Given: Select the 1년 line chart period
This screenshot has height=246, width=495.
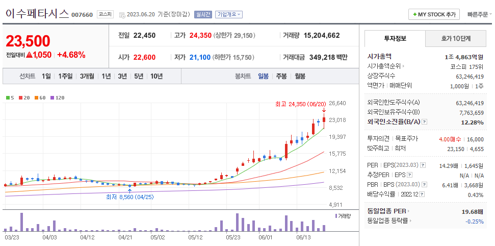Looking at the screenshot, I should 106,76.
